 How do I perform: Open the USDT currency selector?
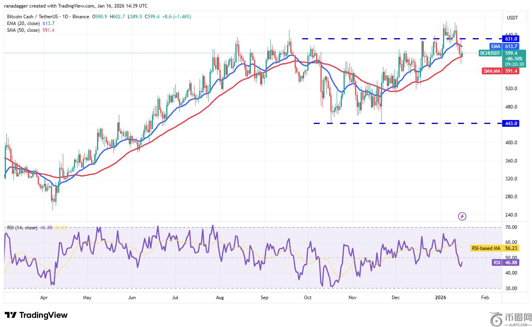pyautogui.click(x=511, y=18)
